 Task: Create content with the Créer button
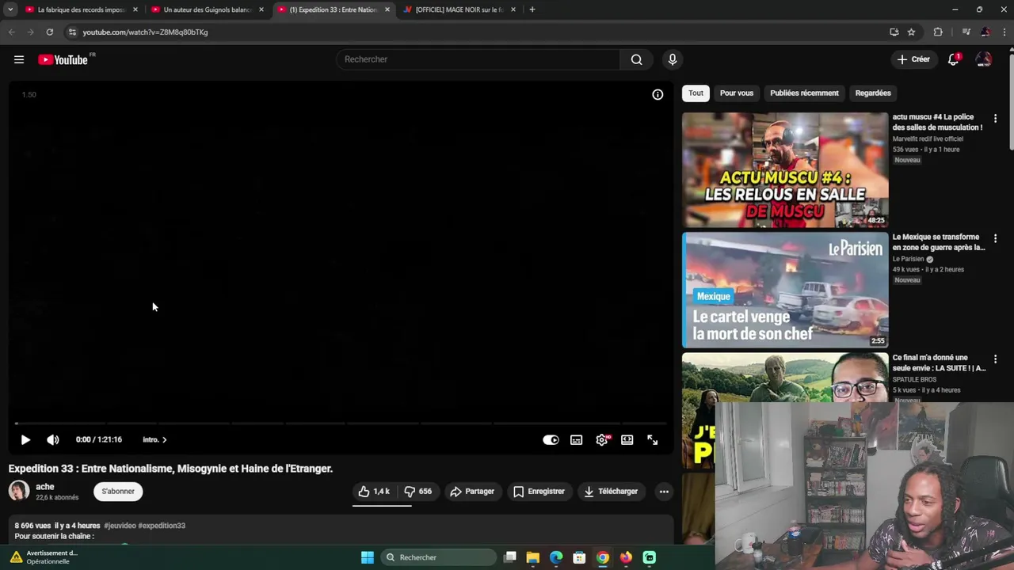(913, 59)
